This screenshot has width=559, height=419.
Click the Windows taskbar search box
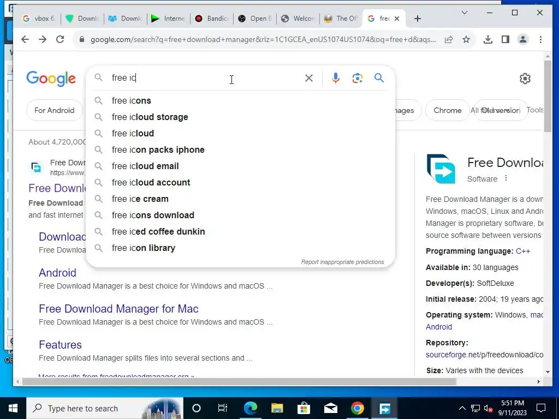[105, 408]
